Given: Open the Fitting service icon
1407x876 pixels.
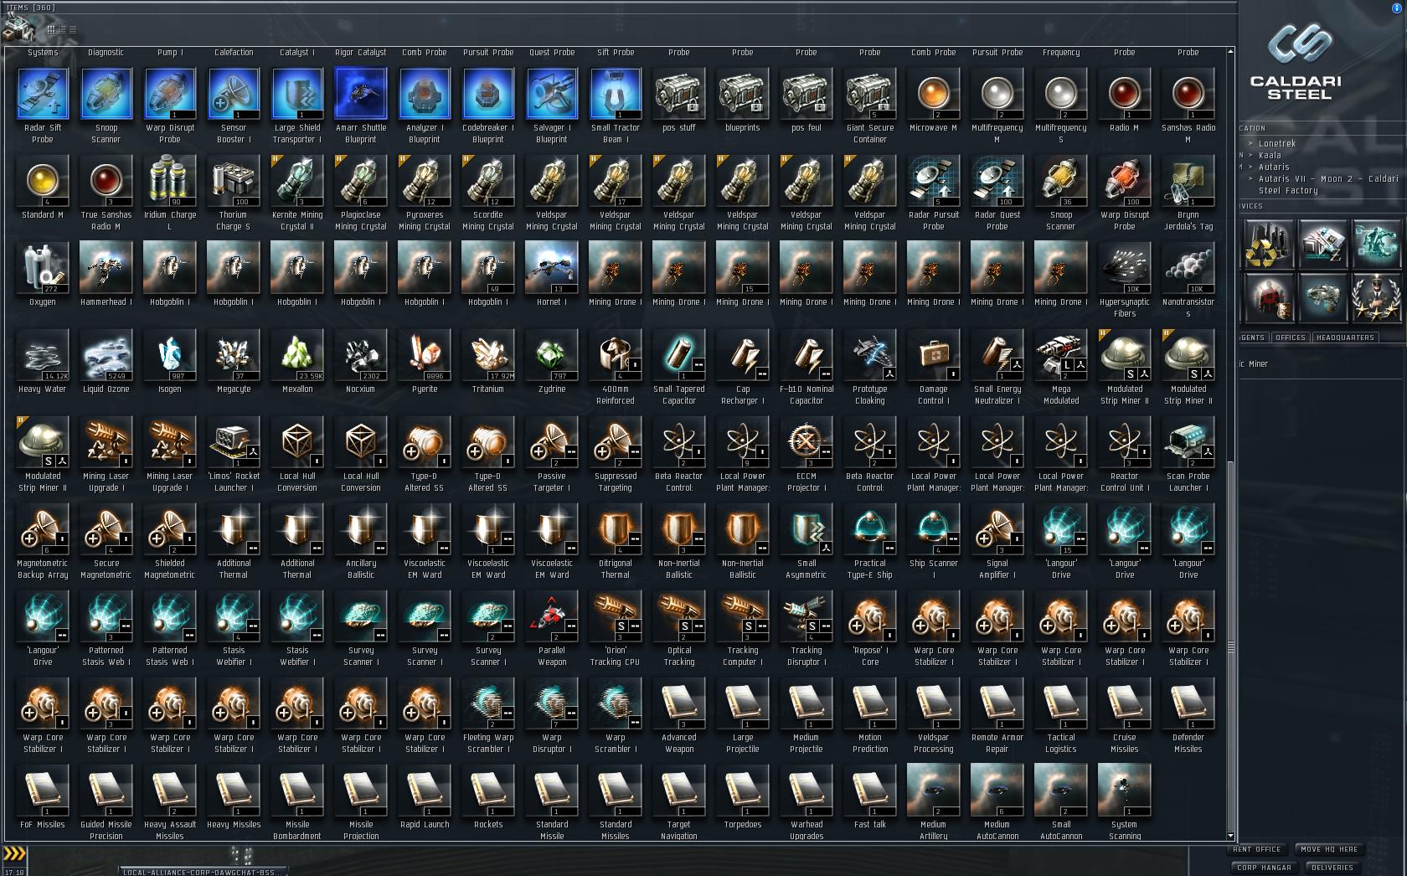Looking at the screenshot, I should click(1323, 297).
